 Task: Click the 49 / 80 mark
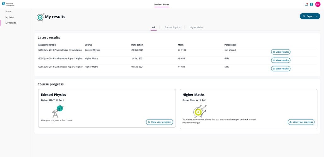click(x=182, y=59)
